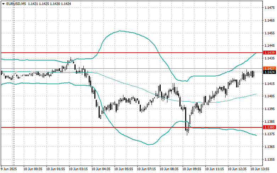
Task: Click the lower Bollinger band trough near 1.1365
Action: [149, 144]
